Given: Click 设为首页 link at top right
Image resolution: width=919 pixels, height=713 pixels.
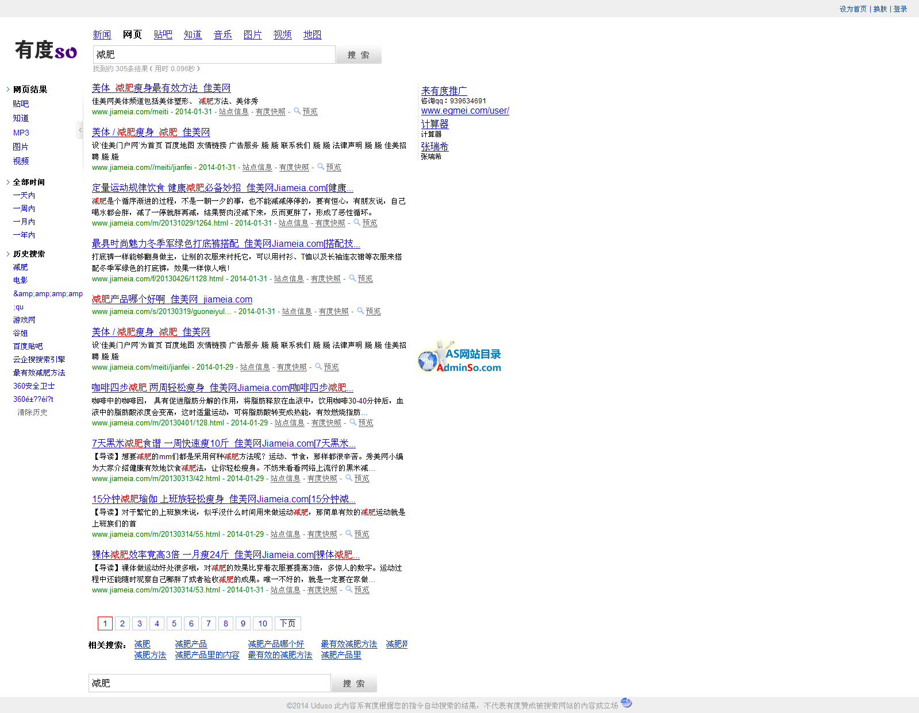Looking at the screenshot, I should coord(853,9).
